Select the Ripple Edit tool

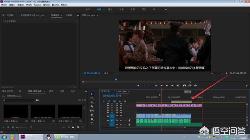tap(92, 102)
